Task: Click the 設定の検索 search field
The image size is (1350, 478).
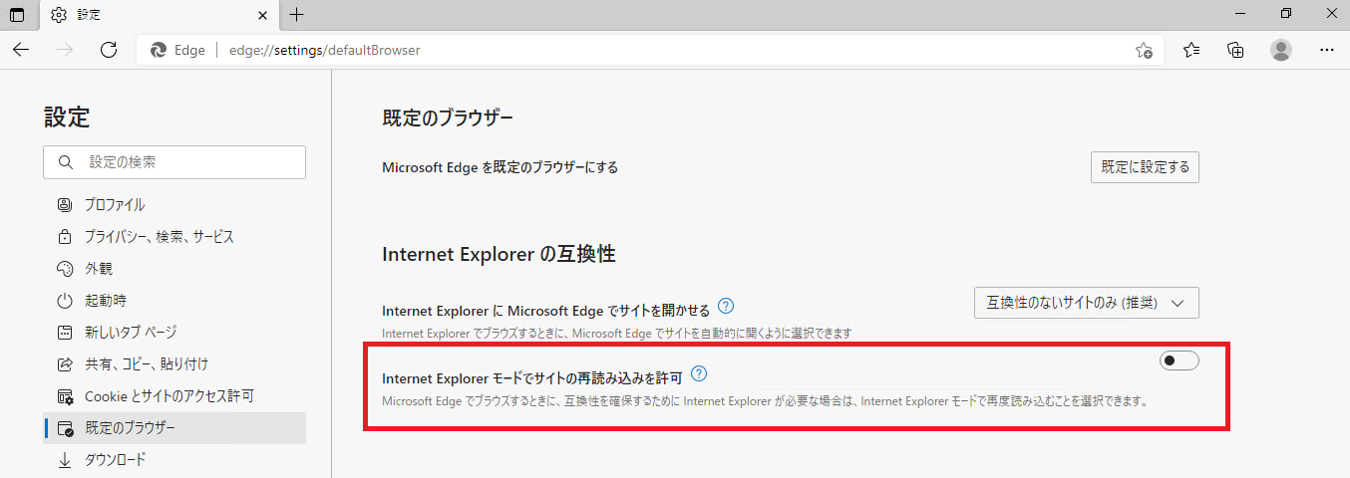Action: [x=174, y=161]
